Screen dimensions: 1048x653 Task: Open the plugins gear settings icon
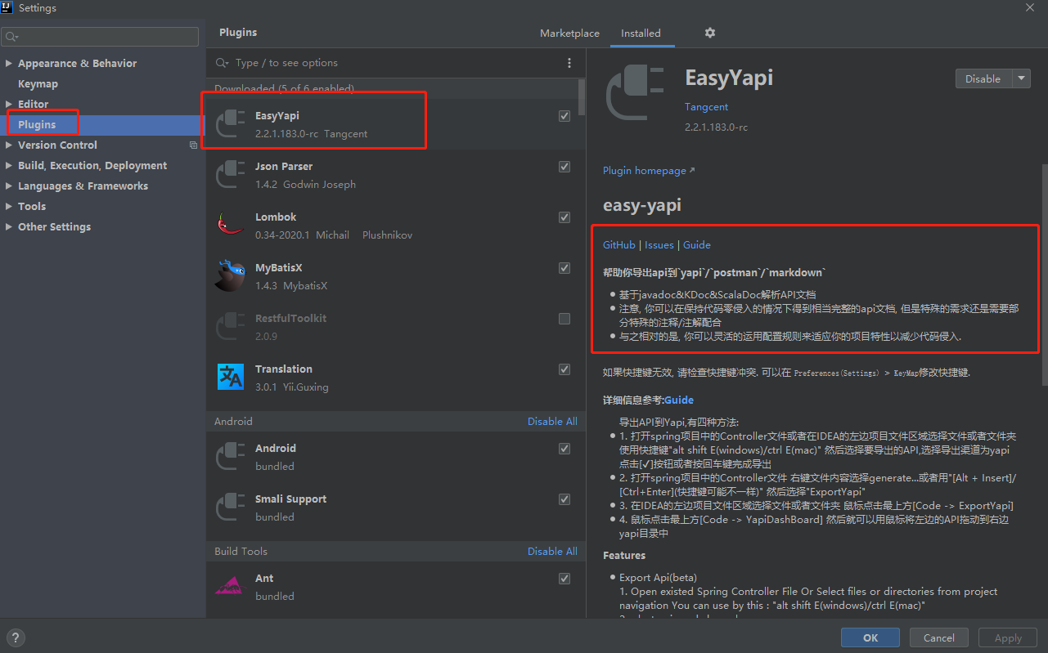click(x=709, y=33)
